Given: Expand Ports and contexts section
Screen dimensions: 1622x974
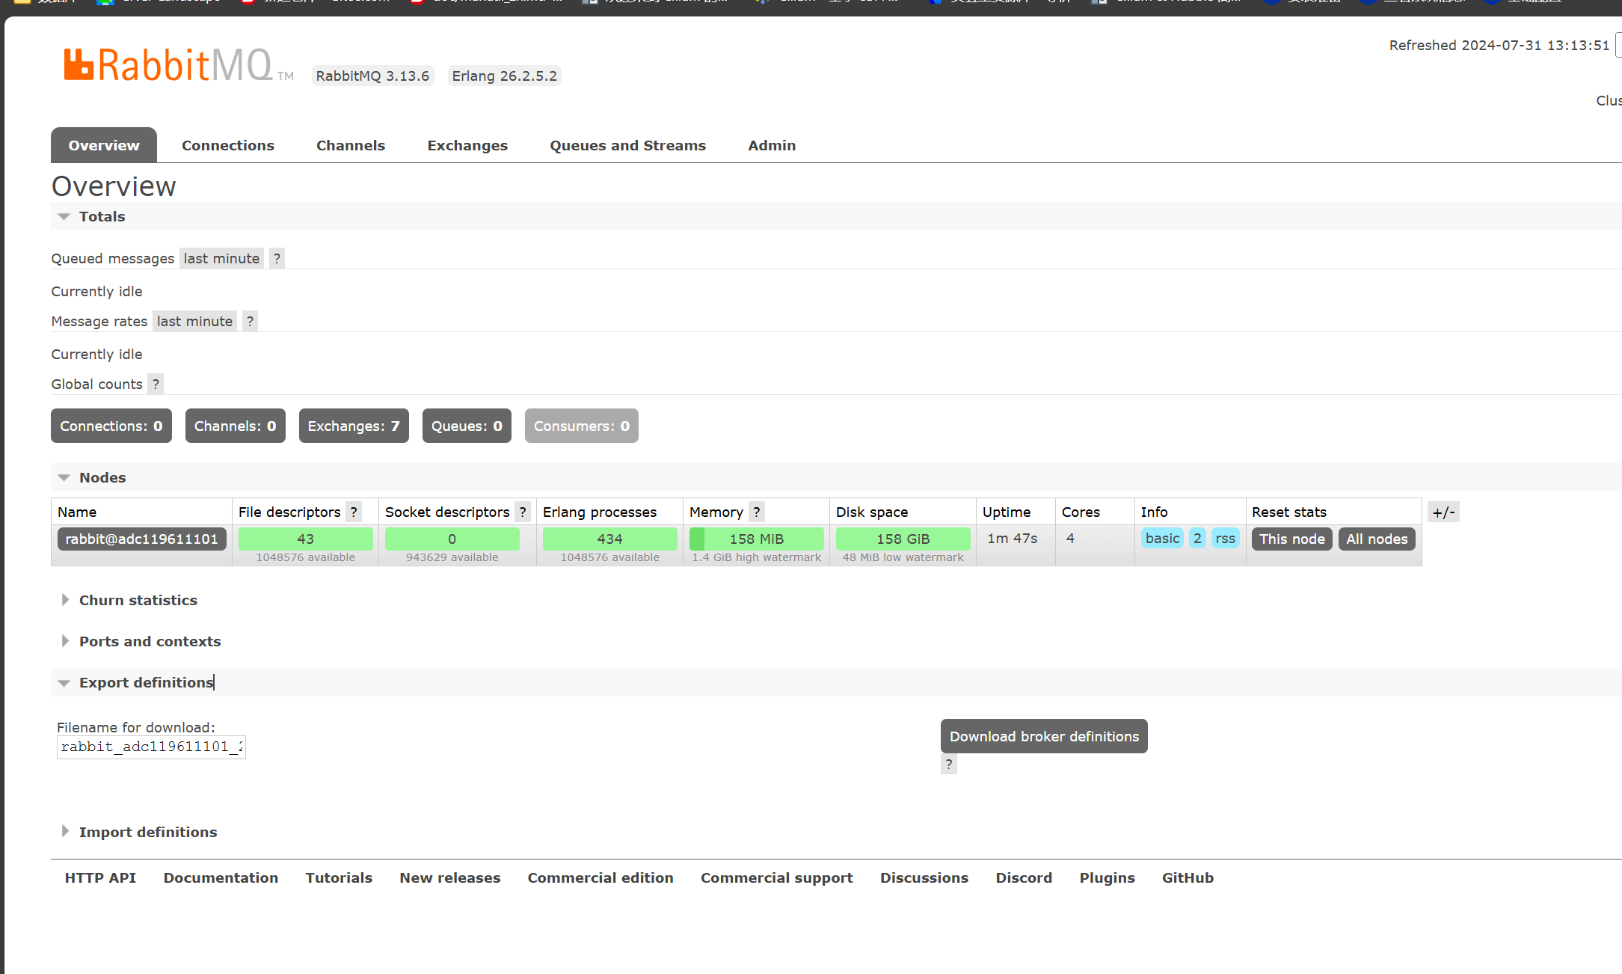Looking at the screenshot, I should [150, 641].
